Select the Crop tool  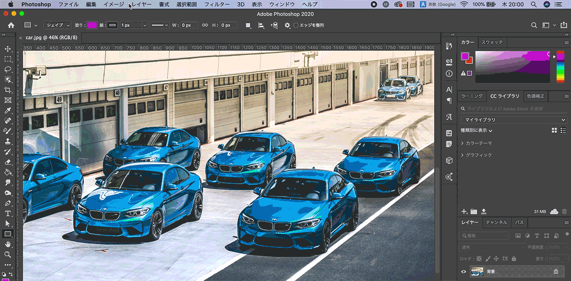[x=8, y=90]
